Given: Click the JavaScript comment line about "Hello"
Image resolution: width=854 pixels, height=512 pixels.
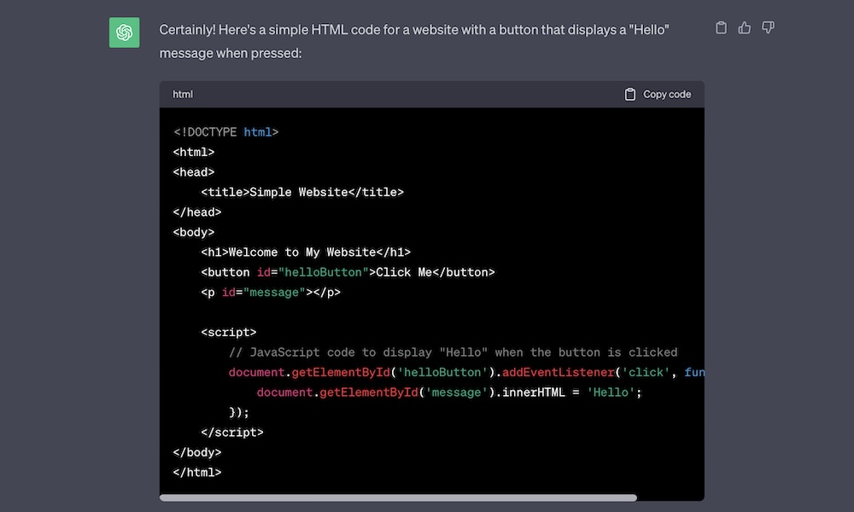Looking at the screenshot, I should pos(453,352).
